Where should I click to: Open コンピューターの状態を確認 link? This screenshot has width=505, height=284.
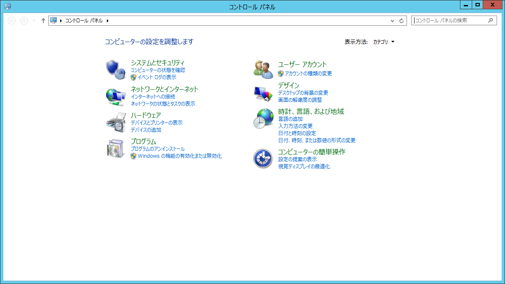158,70
